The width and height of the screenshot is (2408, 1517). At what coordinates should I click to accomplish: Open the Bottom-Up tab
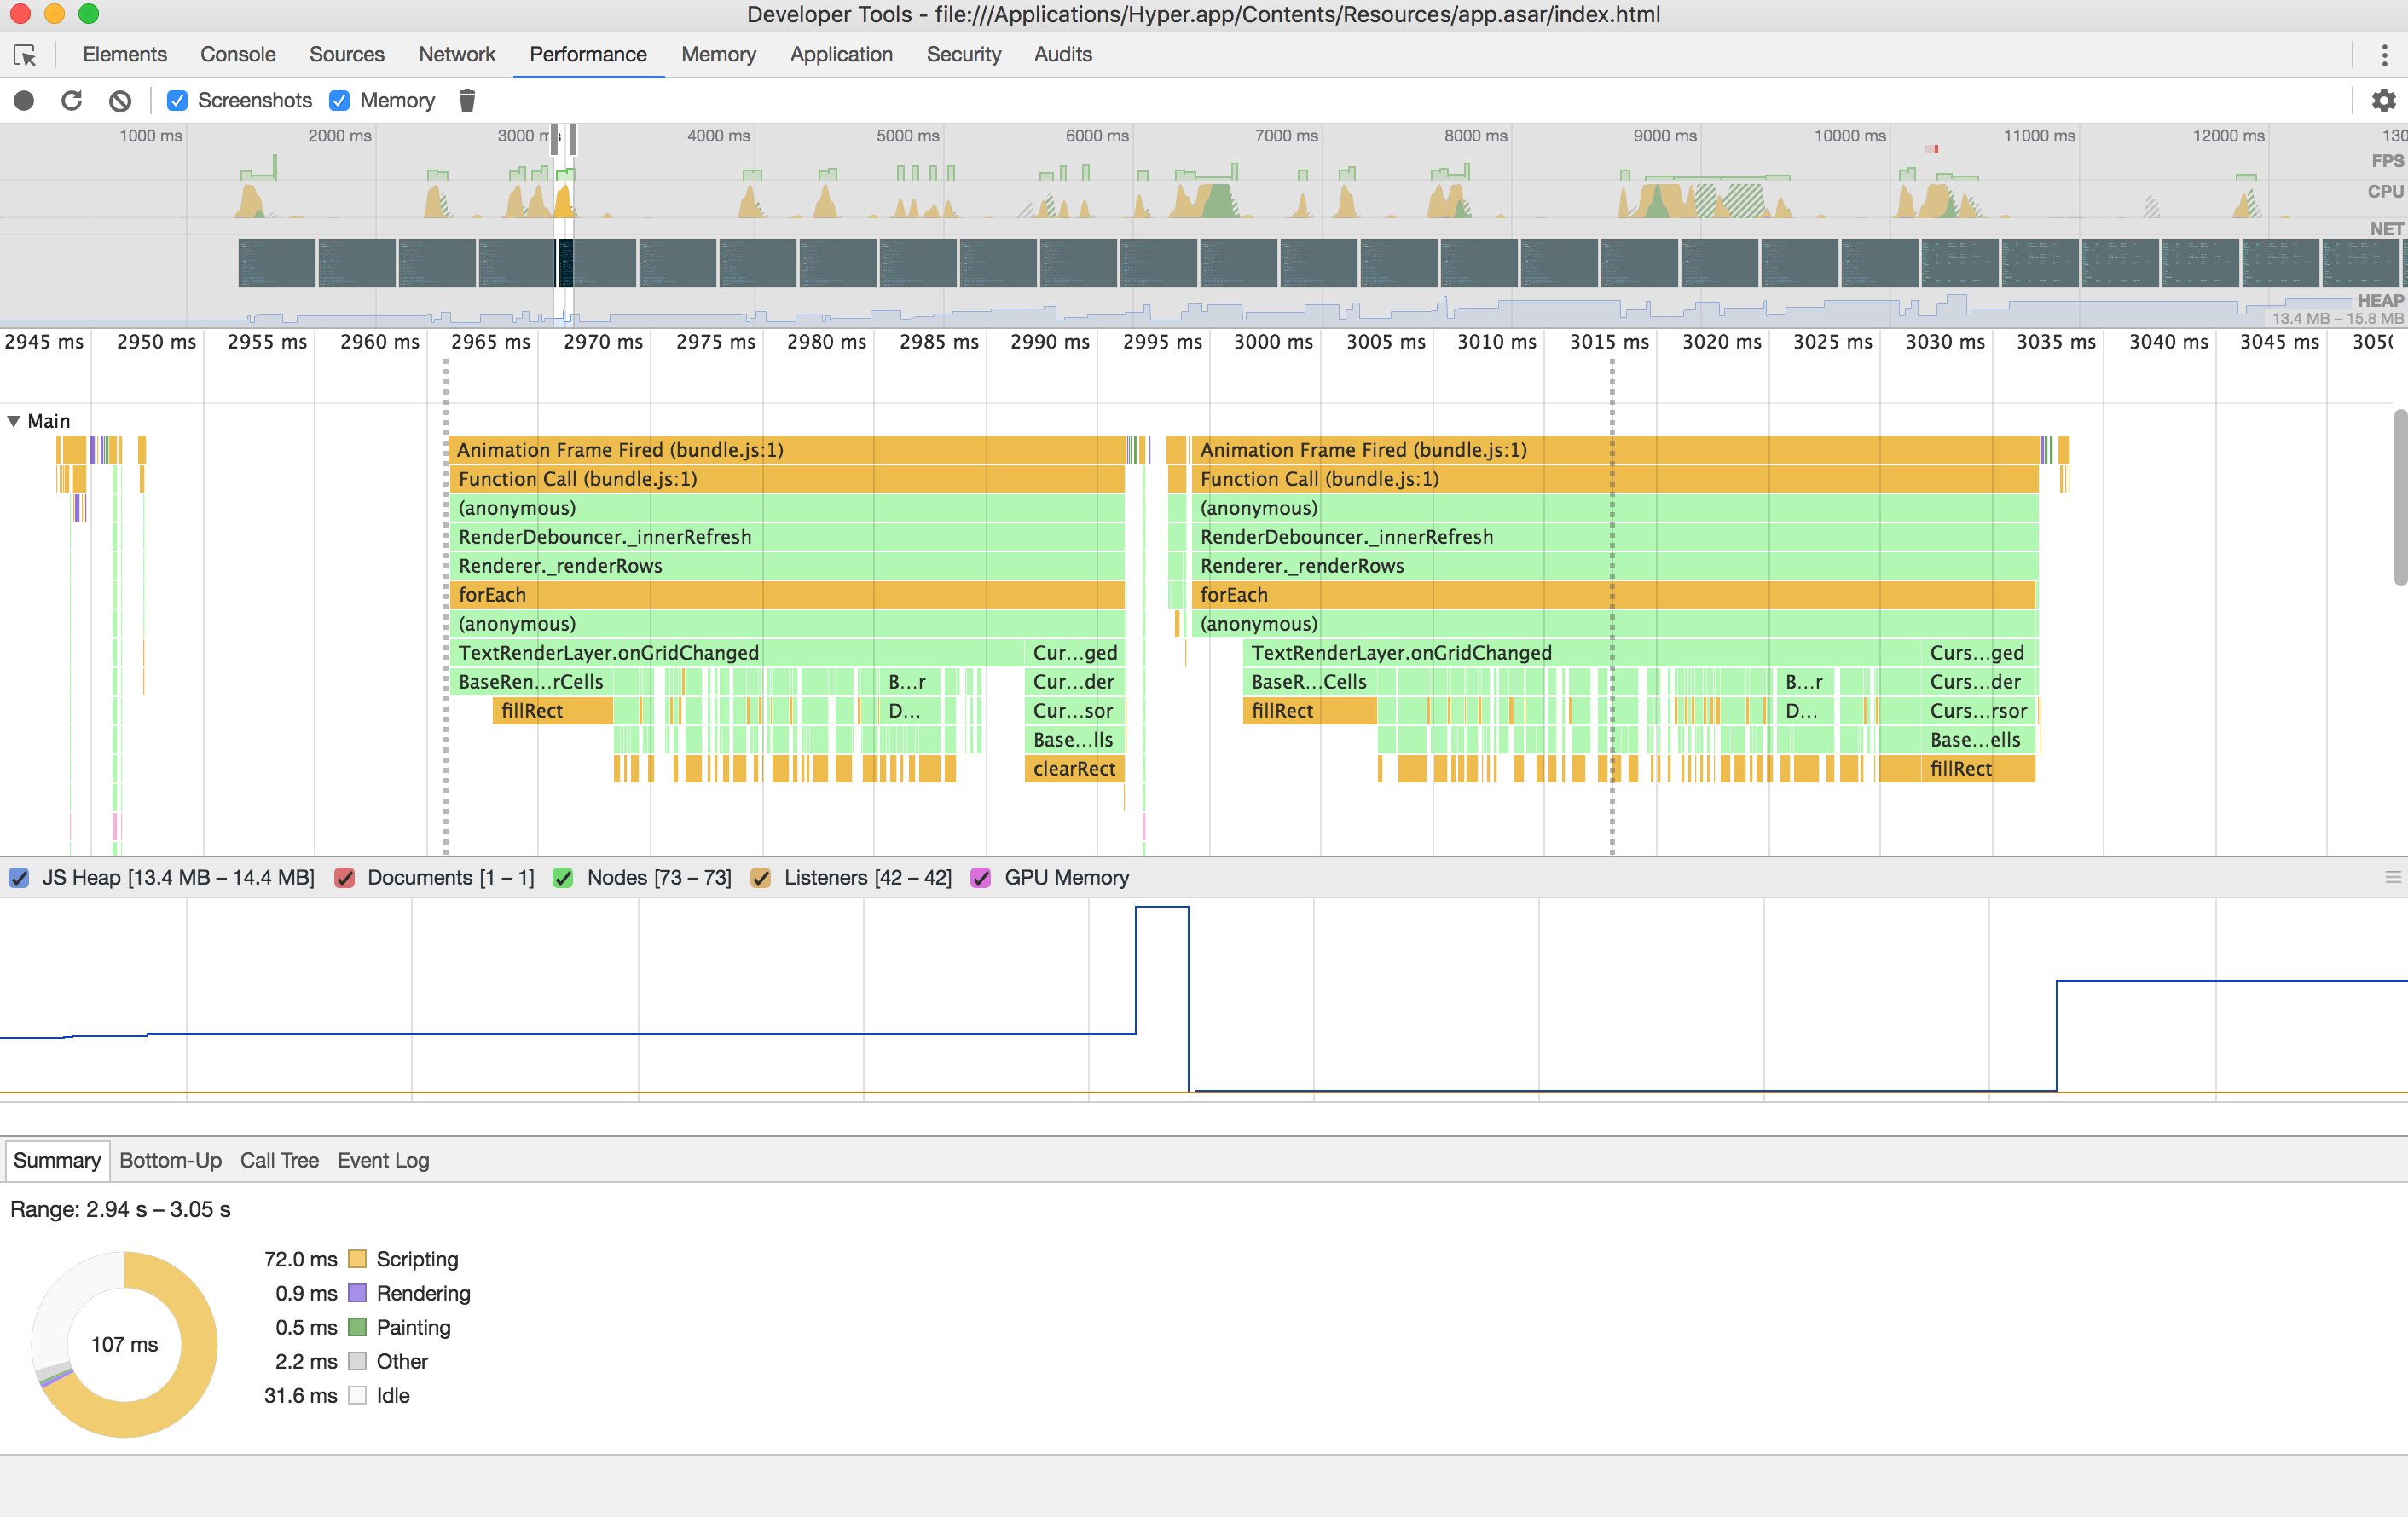click(x=170, y=1160)
